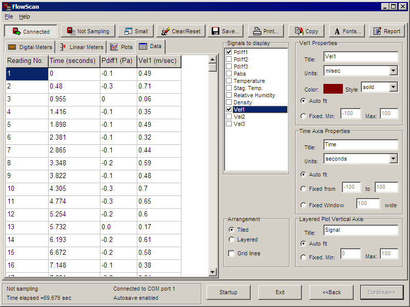Image resolution: width=410 pixels, height=307 pixels.
Task: Click the Report toolbar button
Action: point(386,31)
